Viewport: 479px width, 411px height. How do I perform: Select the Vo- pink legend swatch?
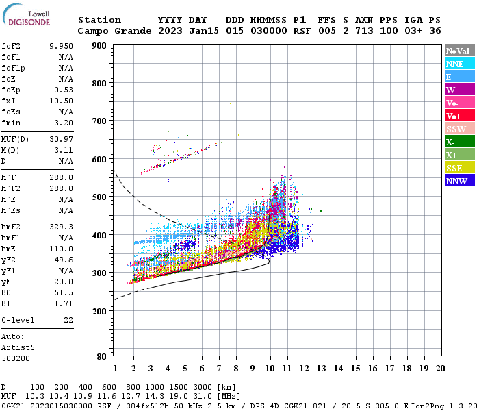(x=460, y=103)
